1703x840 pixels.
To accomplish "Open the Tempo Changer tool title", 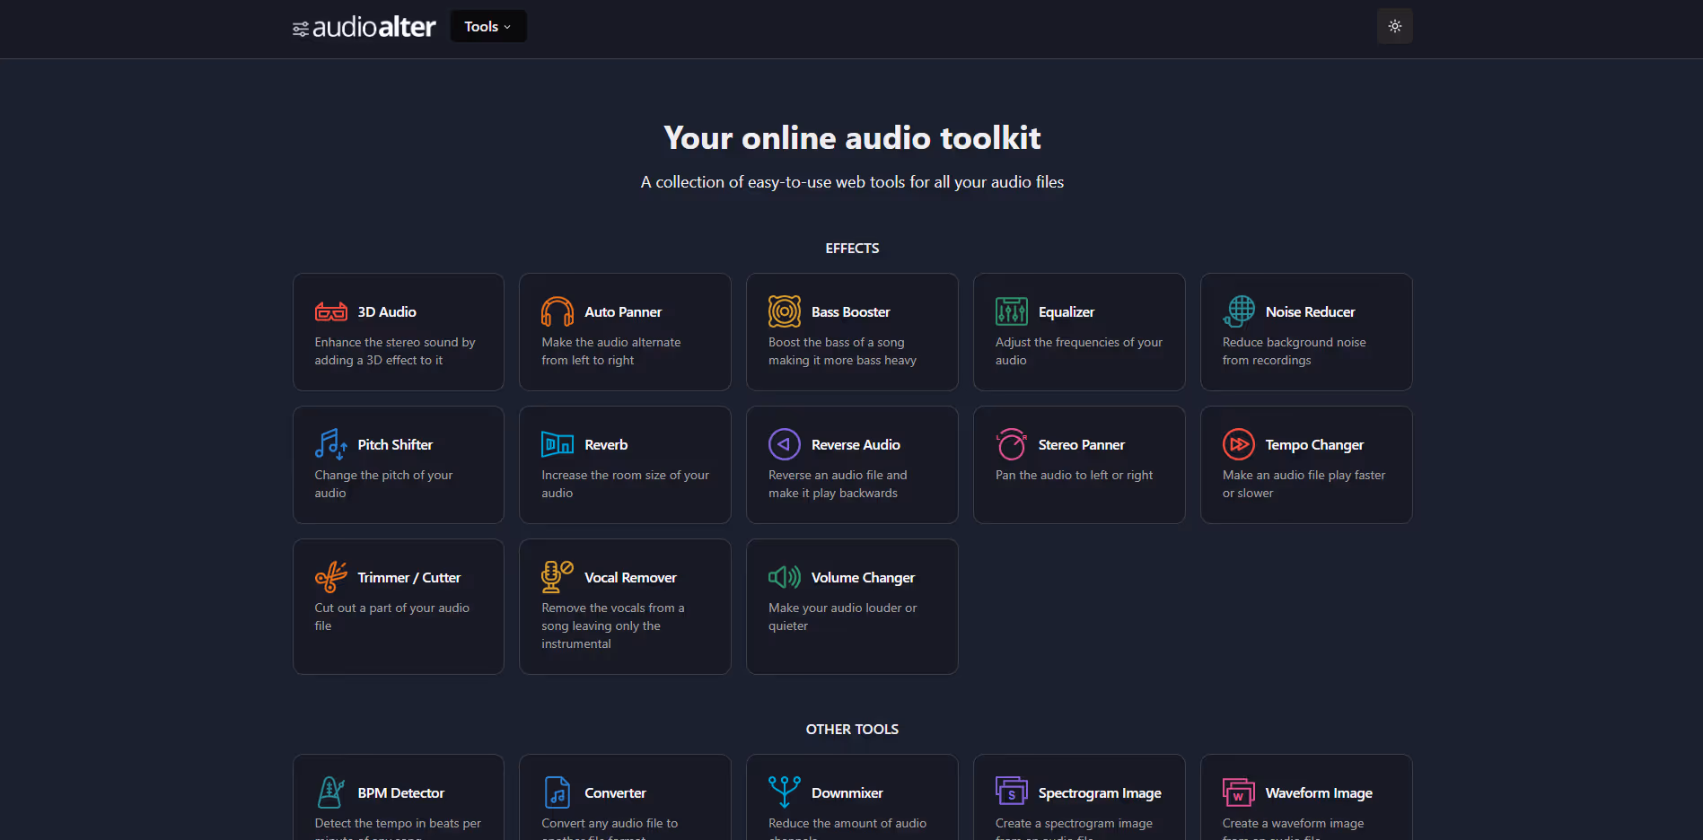I will coord(1314,445).
